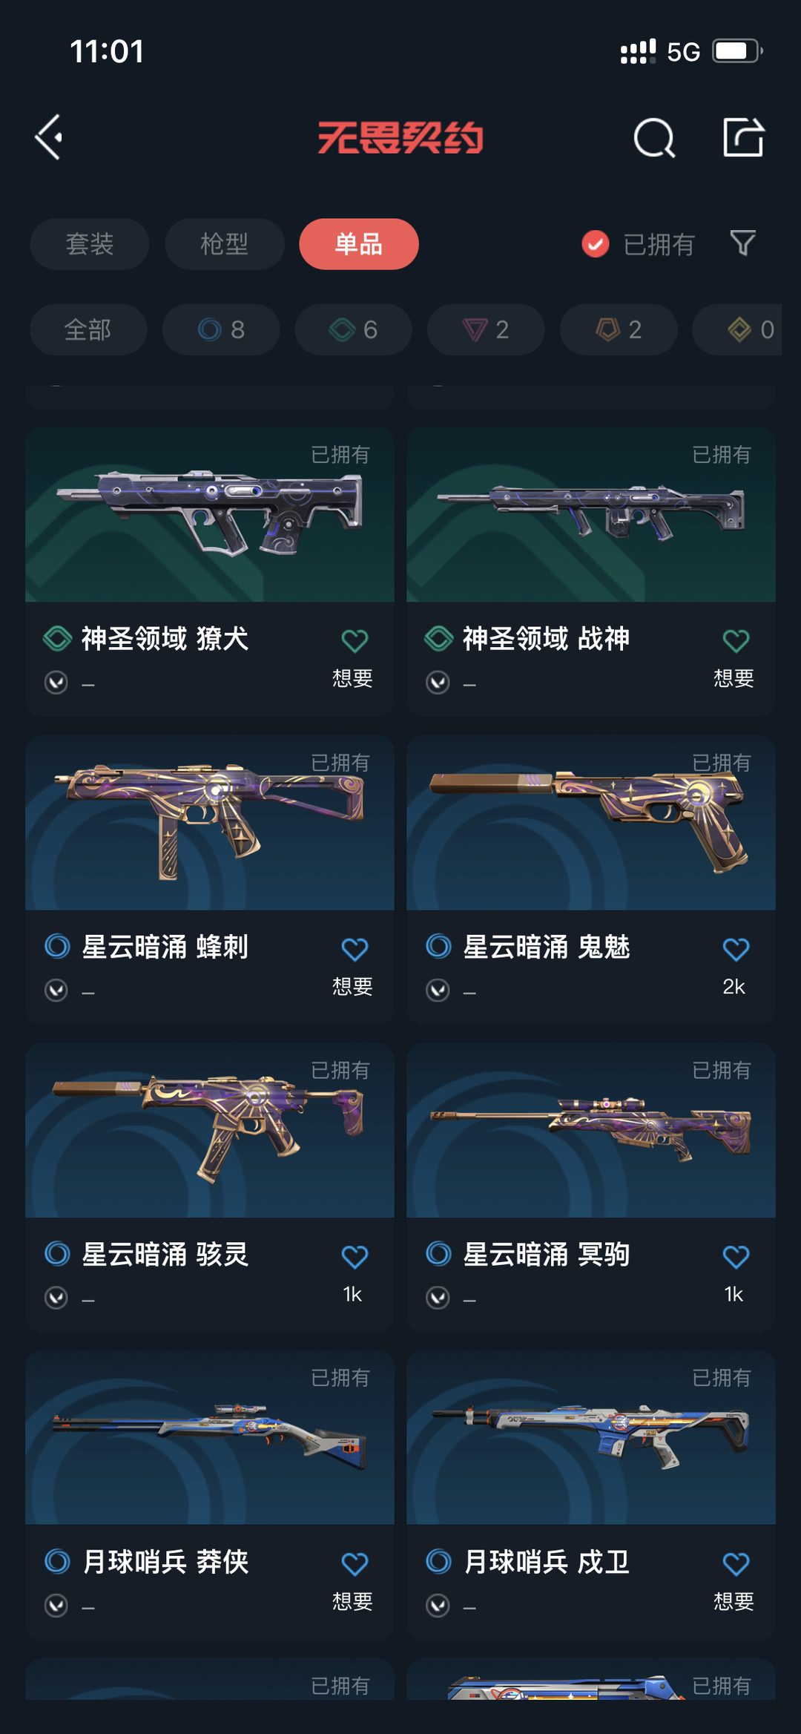
Task: Tap the heart icon for 月球哨兵 戍卫
Action: (x=736, y=1564)
